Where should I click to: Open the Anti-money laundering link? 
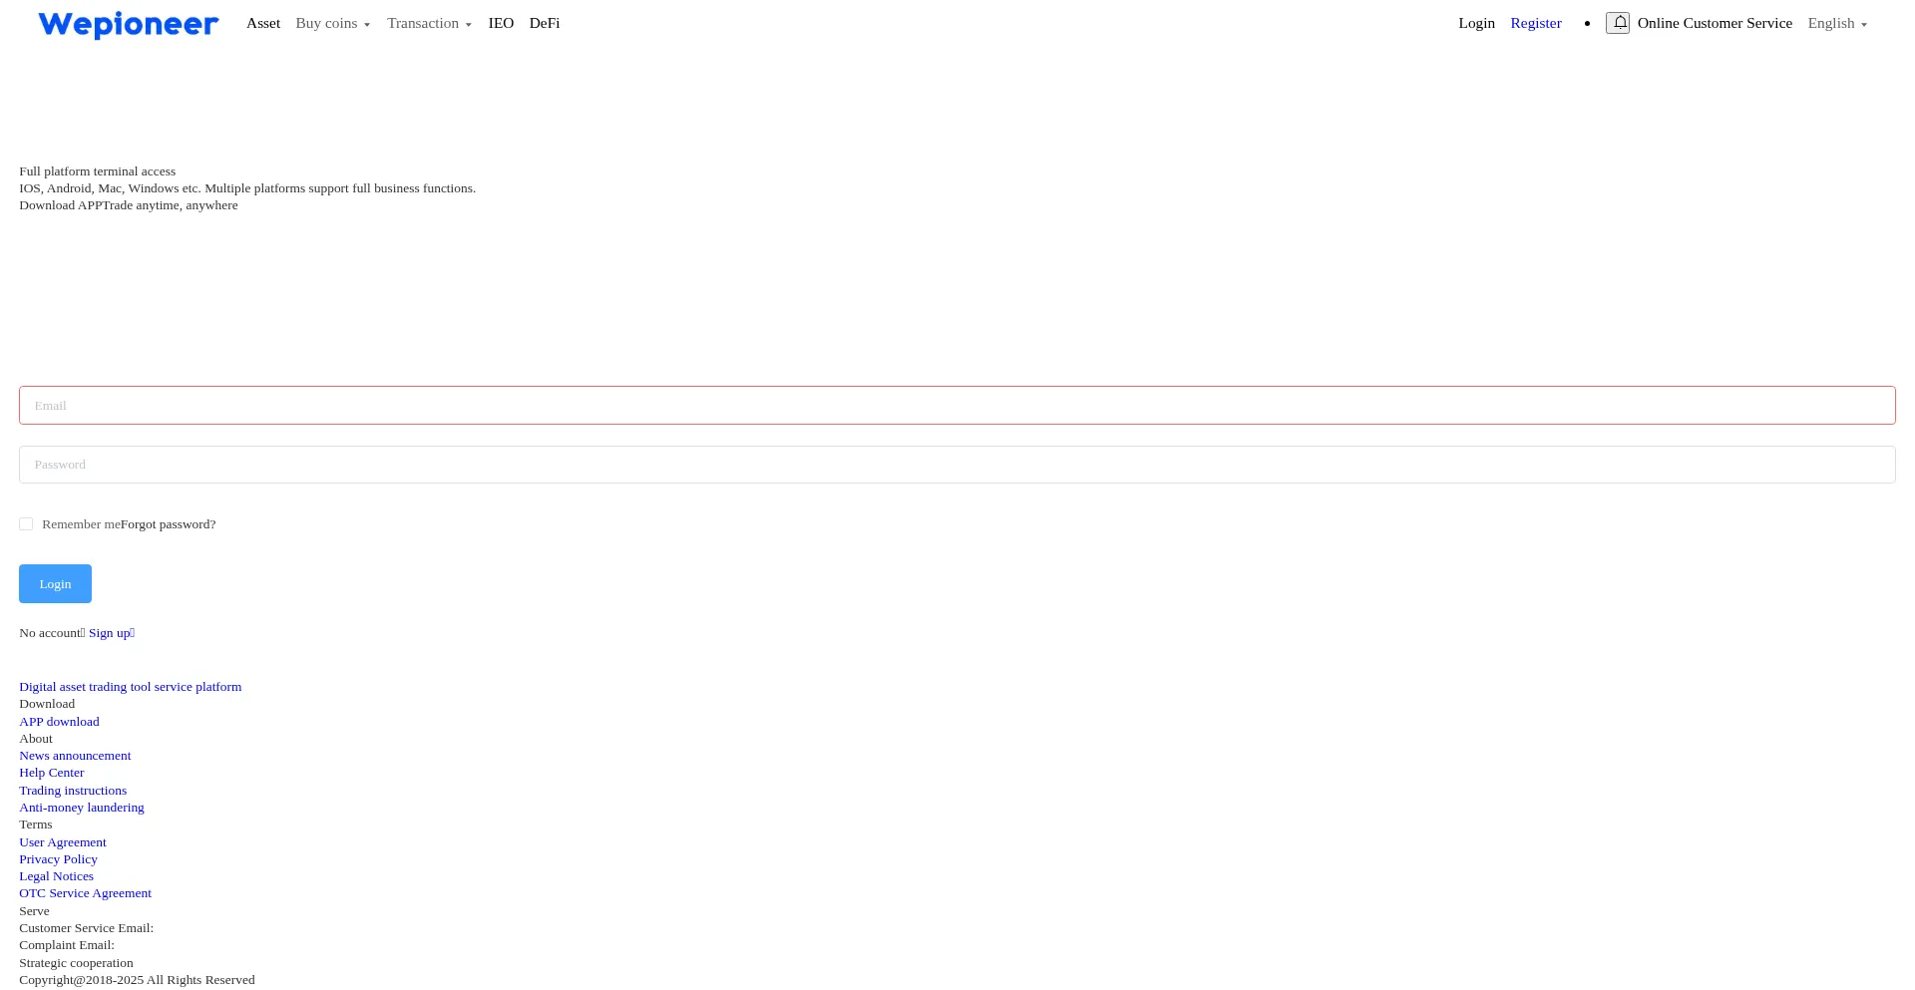coord(81,808)
